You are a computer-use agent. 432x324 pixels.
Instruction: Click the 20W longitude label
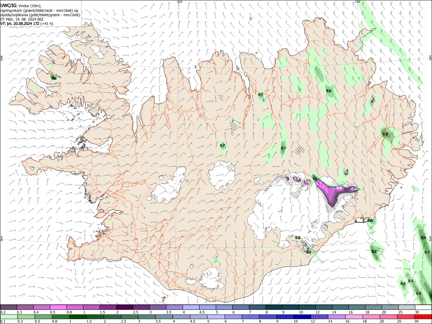click(x=180, y=2)
